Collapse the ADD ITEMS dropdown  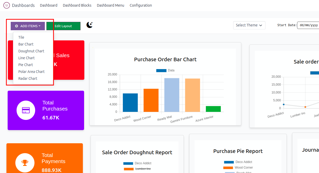pyautogui.click(x=28, y=26)
